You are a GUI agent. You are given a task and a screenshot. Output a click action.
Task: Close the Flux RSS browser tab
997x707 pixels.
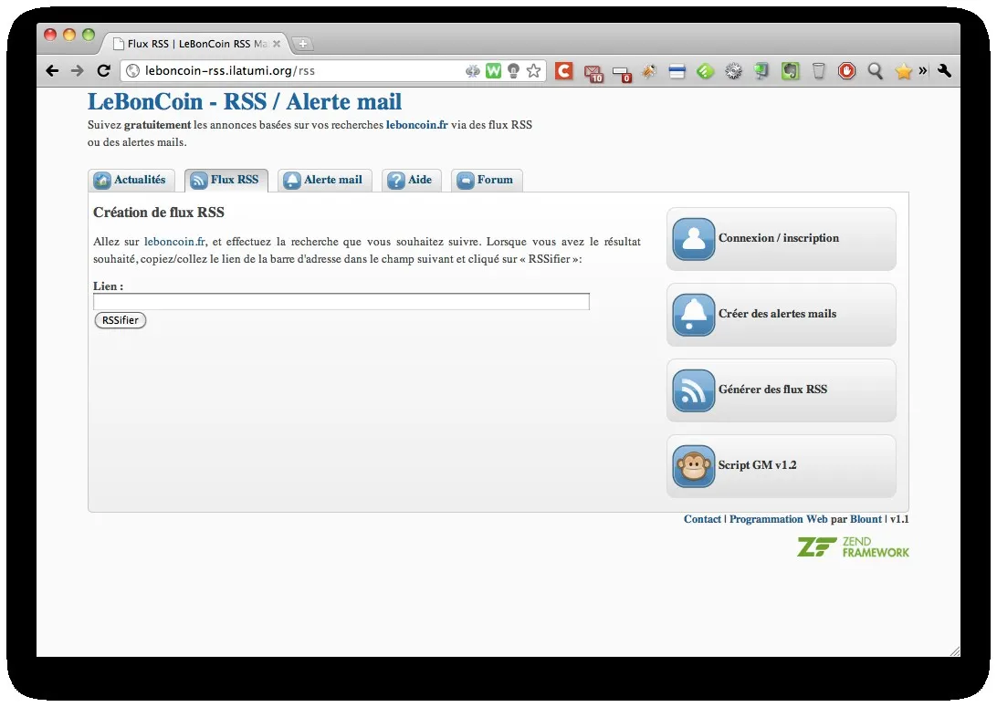tap(276, 44)
